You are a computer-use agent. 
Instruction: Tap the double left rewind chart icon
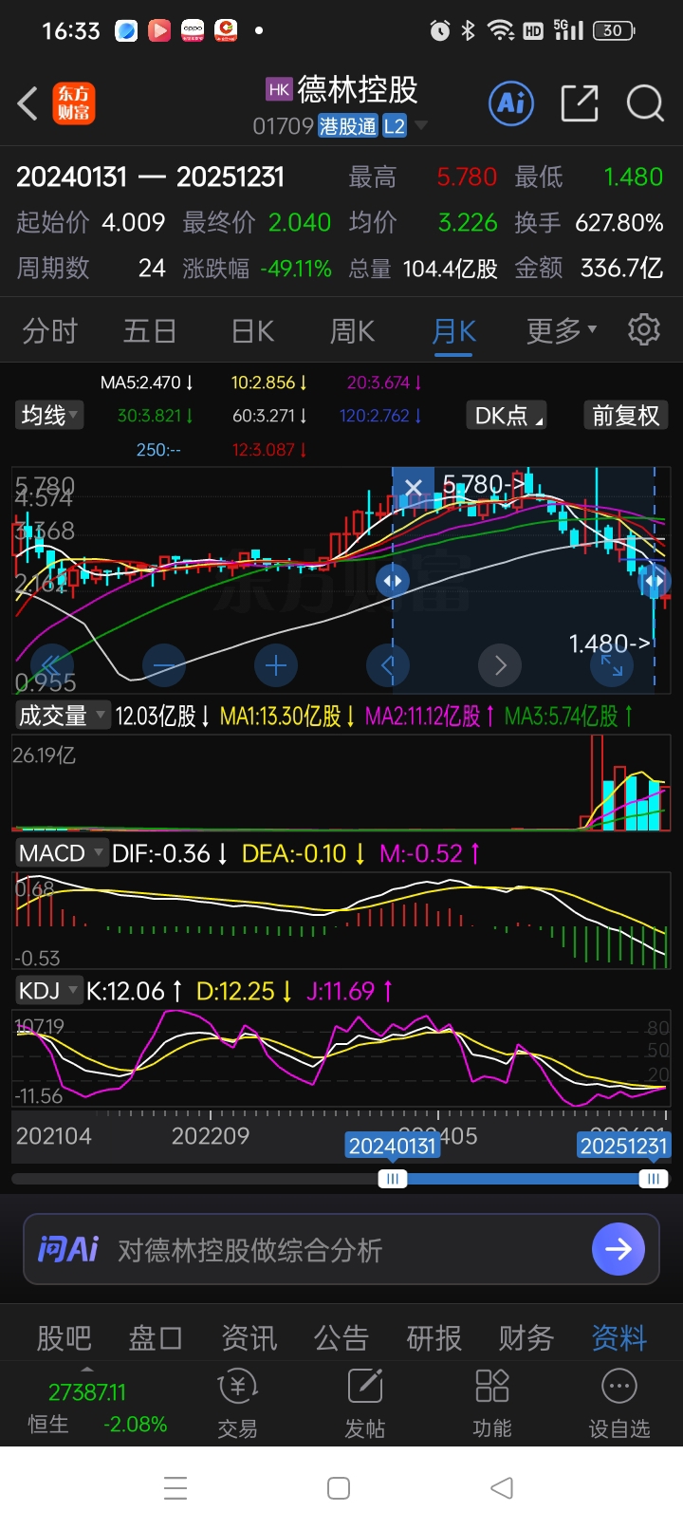coord(52,665)
